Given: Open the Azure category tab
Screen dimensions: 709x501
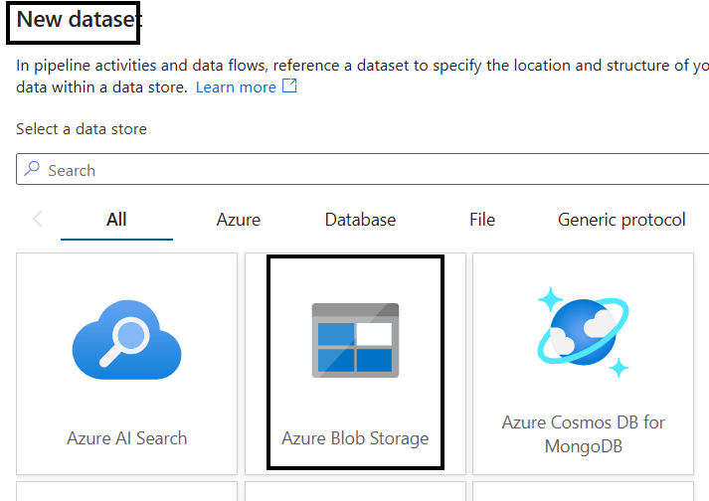Looking at the screenshot, I should tap(239, 220).
